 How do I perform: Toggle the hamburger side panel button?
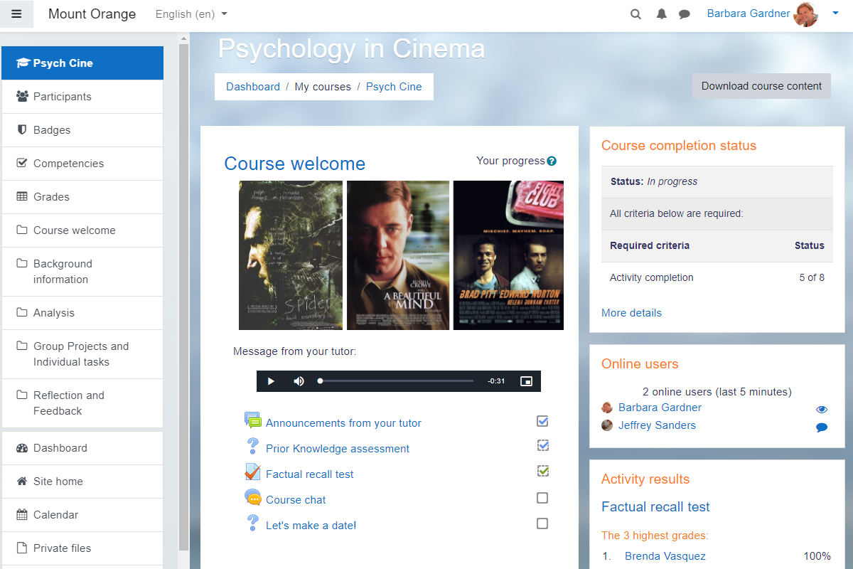(x=16, y=14)
